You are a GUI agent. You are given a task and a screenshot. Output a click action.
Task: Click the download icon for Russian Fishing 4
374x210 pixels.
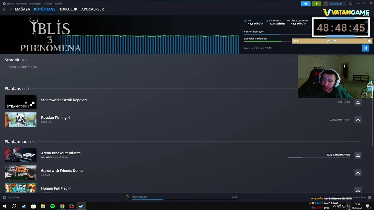(358, 120)
